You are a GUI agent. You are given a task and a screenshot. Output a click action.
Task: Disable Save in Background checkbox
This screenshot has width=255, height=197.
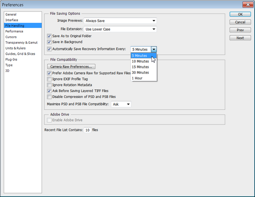49,42
